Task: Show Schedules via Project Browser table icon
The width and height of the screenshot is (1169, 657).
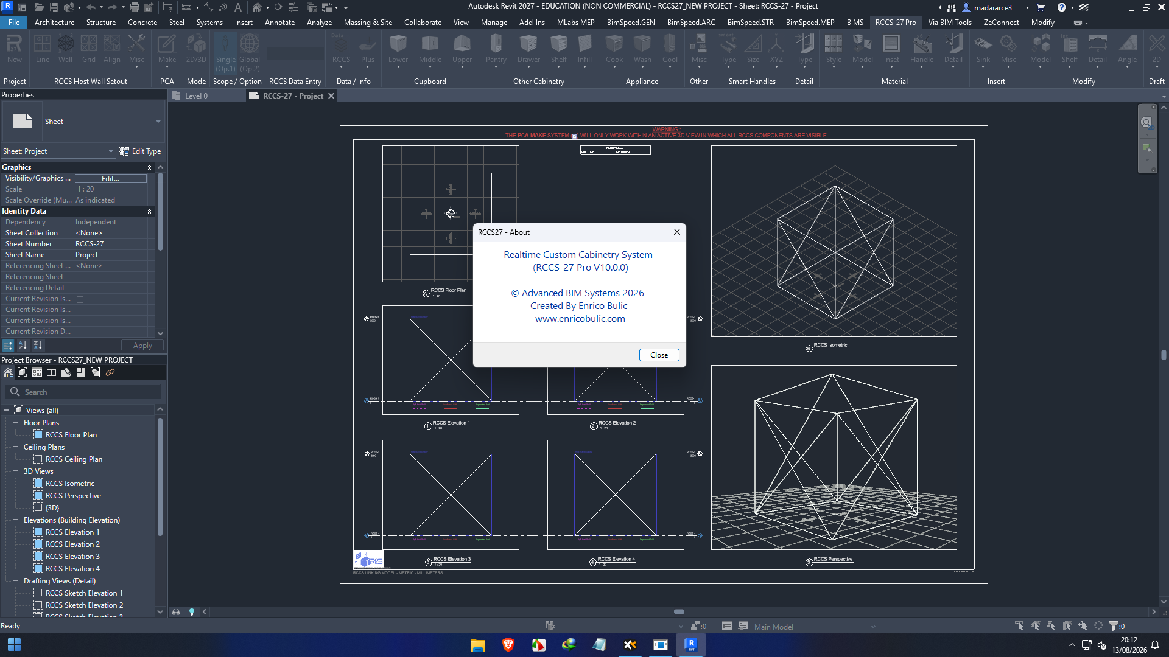Action: pos(52,372)
